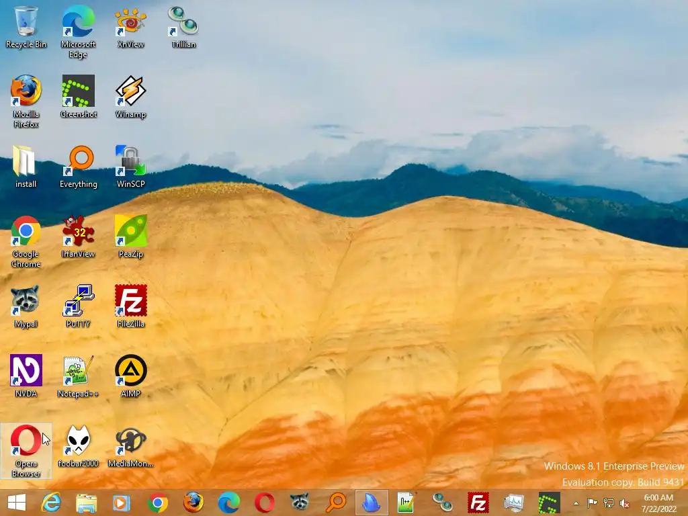Open the Action Center flag icon
This screenshot has width=688, height=516.
592,503
